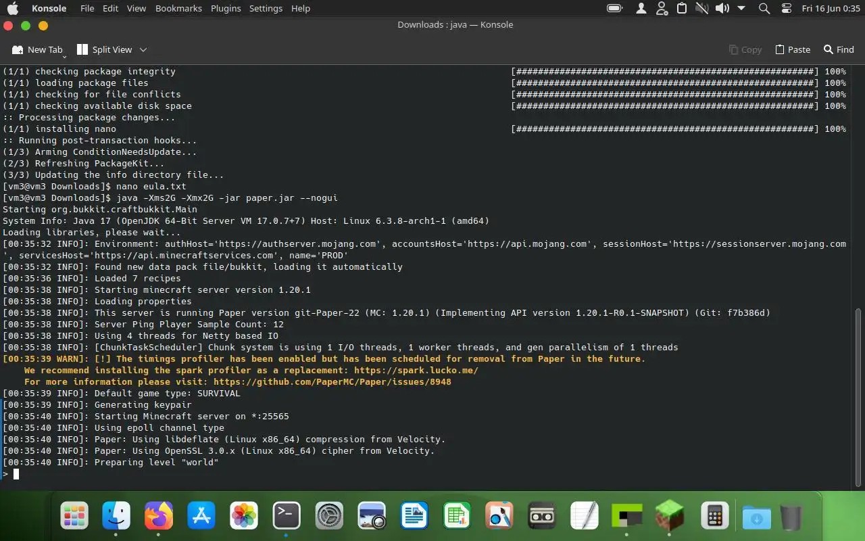Click 'Preparing level "world"' log line
The image size is (865, 541).
pos(111,462)
